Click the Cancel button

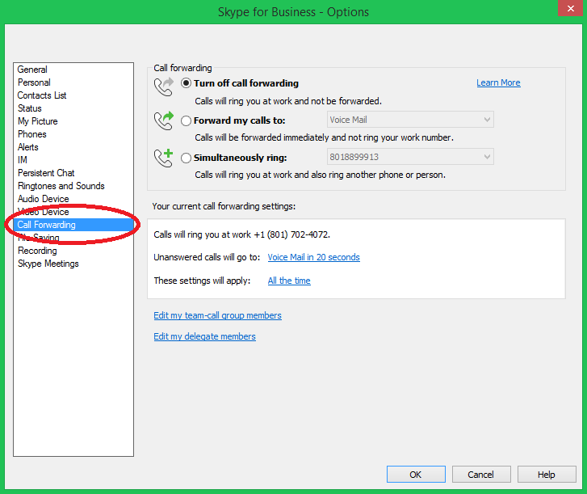click(481, 475)
